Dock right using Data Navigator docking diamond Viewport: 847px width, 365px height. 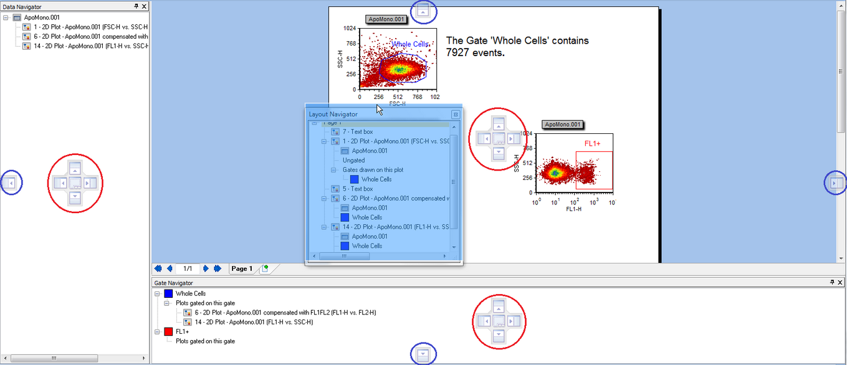pos(90,183)
